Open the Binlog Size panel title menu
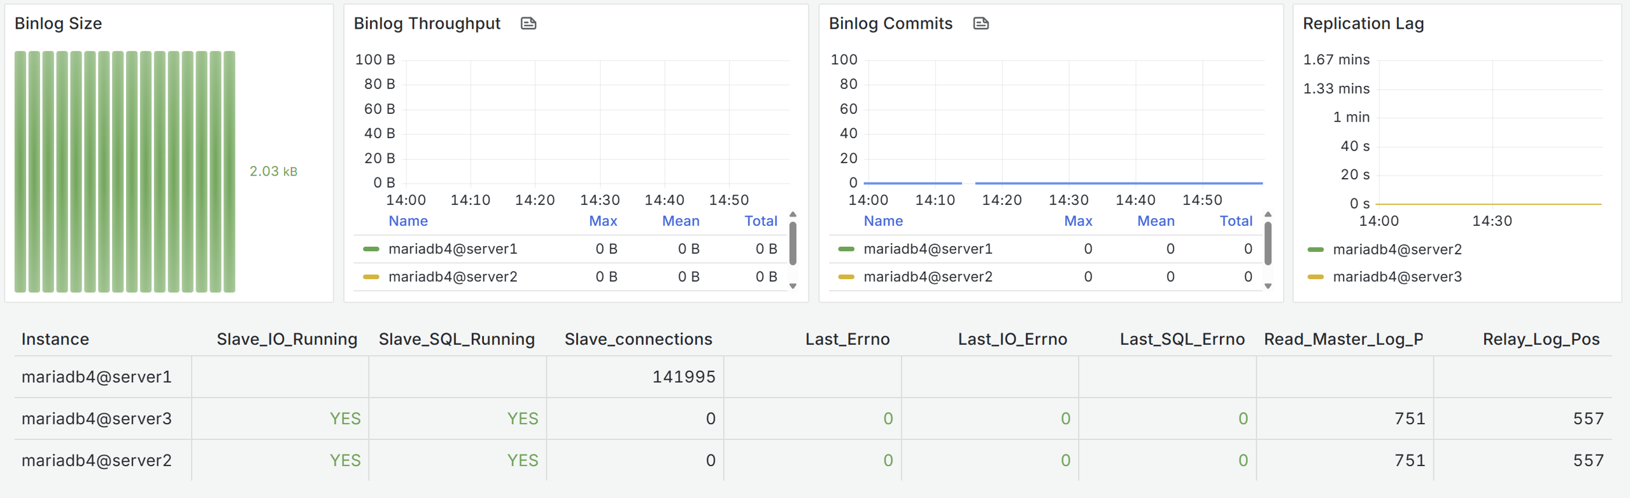This screenshot has width=1630, height=498. (x=58, y=24)
